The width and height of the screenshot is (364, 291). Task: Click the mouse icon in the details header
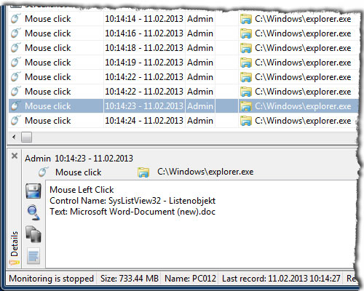pyautogui.click(x=44, y=172)
